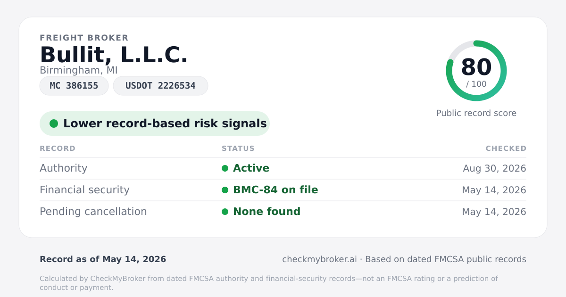Image resolution: width=566 pixels, height=297 pixels.
Task: Click the green dot beside BMC-84 on file
Action: 225,190
